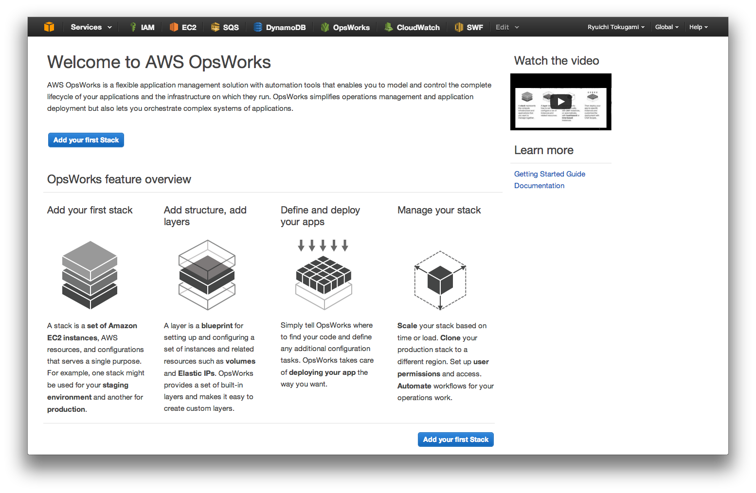Image resolution: width=756 pixels, height=493 pixels.
Task: Open the SWF service shortcut
Action: pyautogui.click(x=468, y=27)
